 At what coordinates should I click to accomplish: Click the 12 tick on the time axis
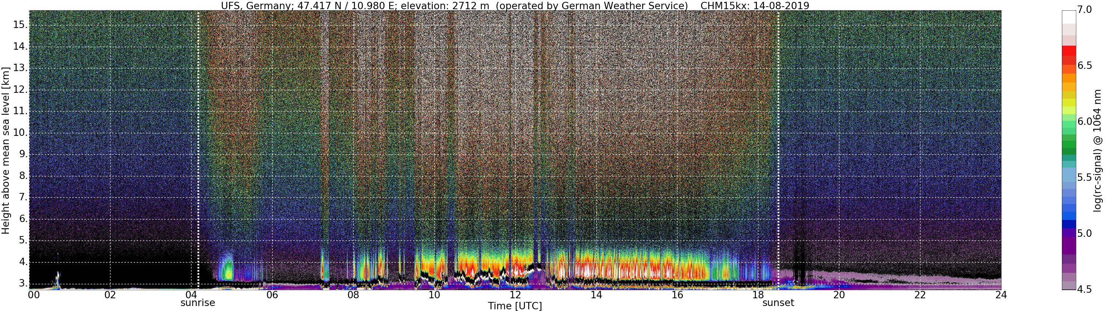pyautogui.click(x=515, y=295)
